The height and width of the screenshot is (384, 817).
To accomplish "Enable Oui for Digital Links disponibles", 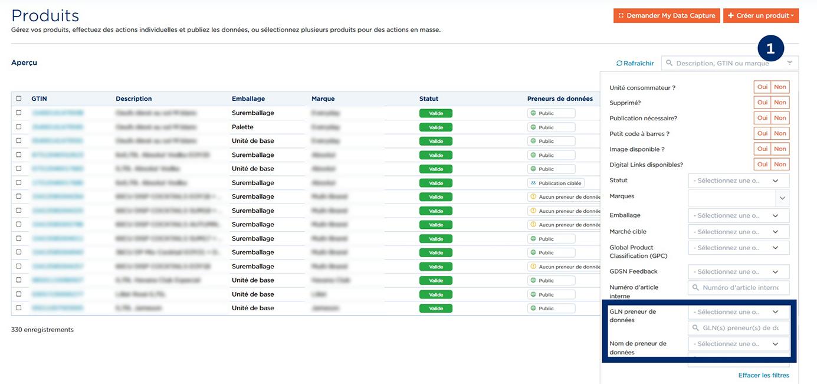I will (x=762, y=165).
